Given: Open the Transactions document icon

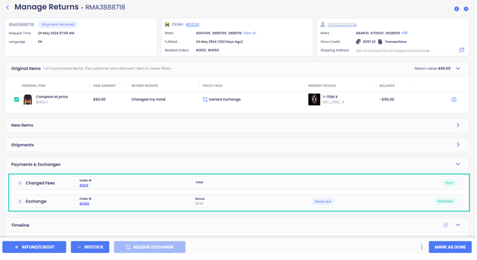Looking at the screenshot, I should click(x=380, y=42).
